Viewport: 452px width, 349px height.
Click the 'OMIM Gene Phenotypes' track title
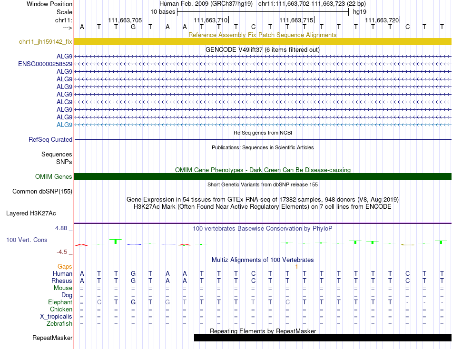(263, 170)
